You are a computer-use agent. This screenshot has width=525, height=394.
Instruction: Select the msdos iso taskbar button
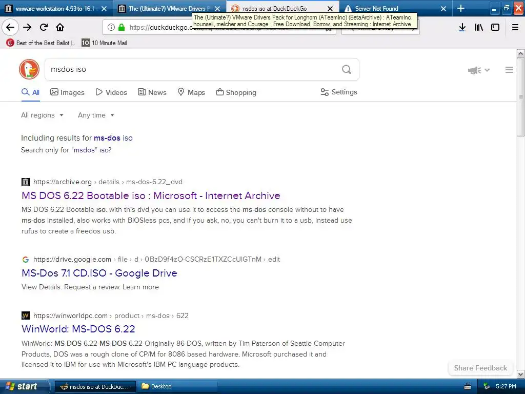tap(95, 387)
